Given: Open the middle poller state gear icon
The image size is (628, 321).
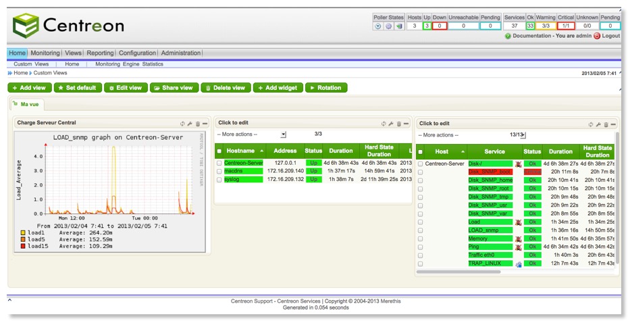Looking at the screenshot, I should tap(388, 26).
